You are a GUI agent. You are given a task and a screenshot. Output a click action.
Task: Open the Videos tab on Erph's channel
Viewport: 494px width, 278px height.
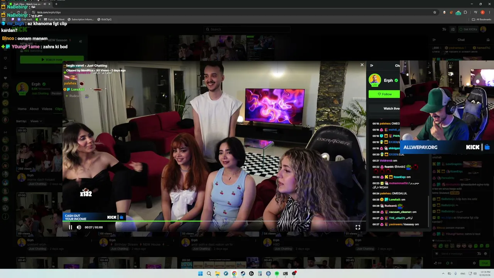pos(47,109)
